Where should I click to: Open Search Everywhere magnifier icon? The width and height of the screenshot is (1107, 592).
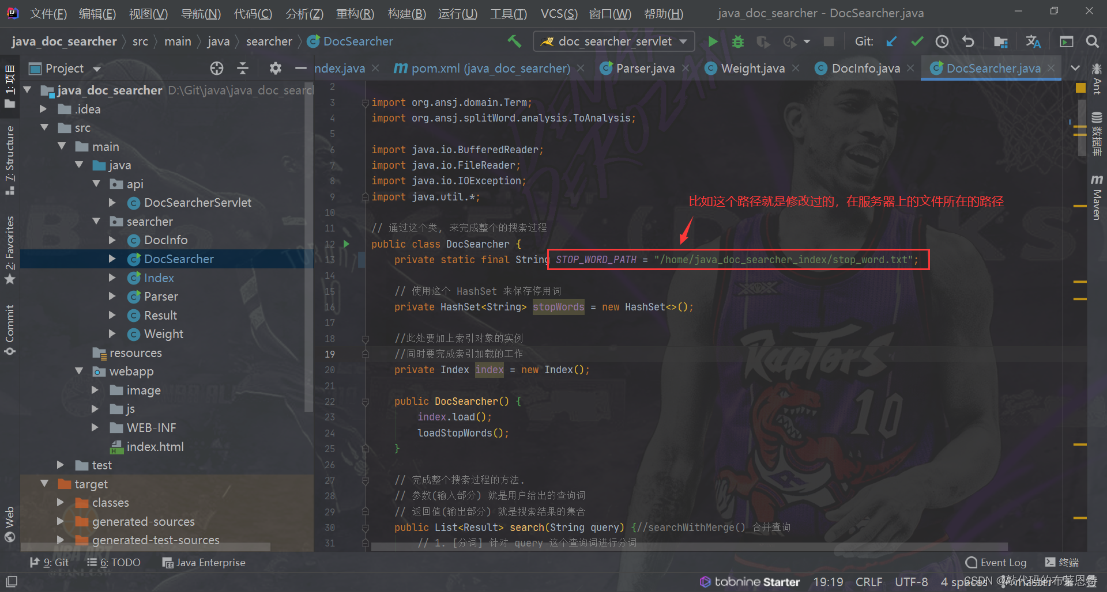(1091, 41)
